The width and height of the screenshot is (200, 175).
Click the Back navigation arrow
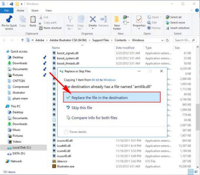tap(4, 40)
